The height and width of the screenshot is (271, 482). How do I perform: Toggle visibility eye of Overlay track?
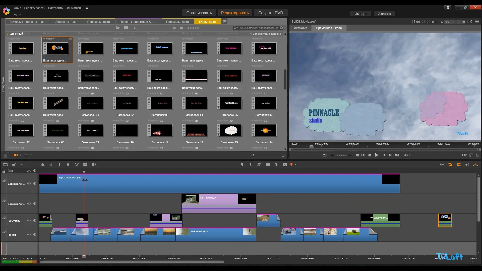pyautogui.click(x=29, y=221)
